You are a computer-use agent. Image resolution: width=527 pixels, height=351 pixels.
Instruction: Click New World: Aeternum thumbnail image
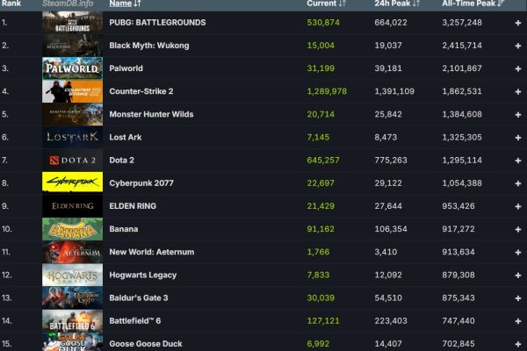click(72, 252)
